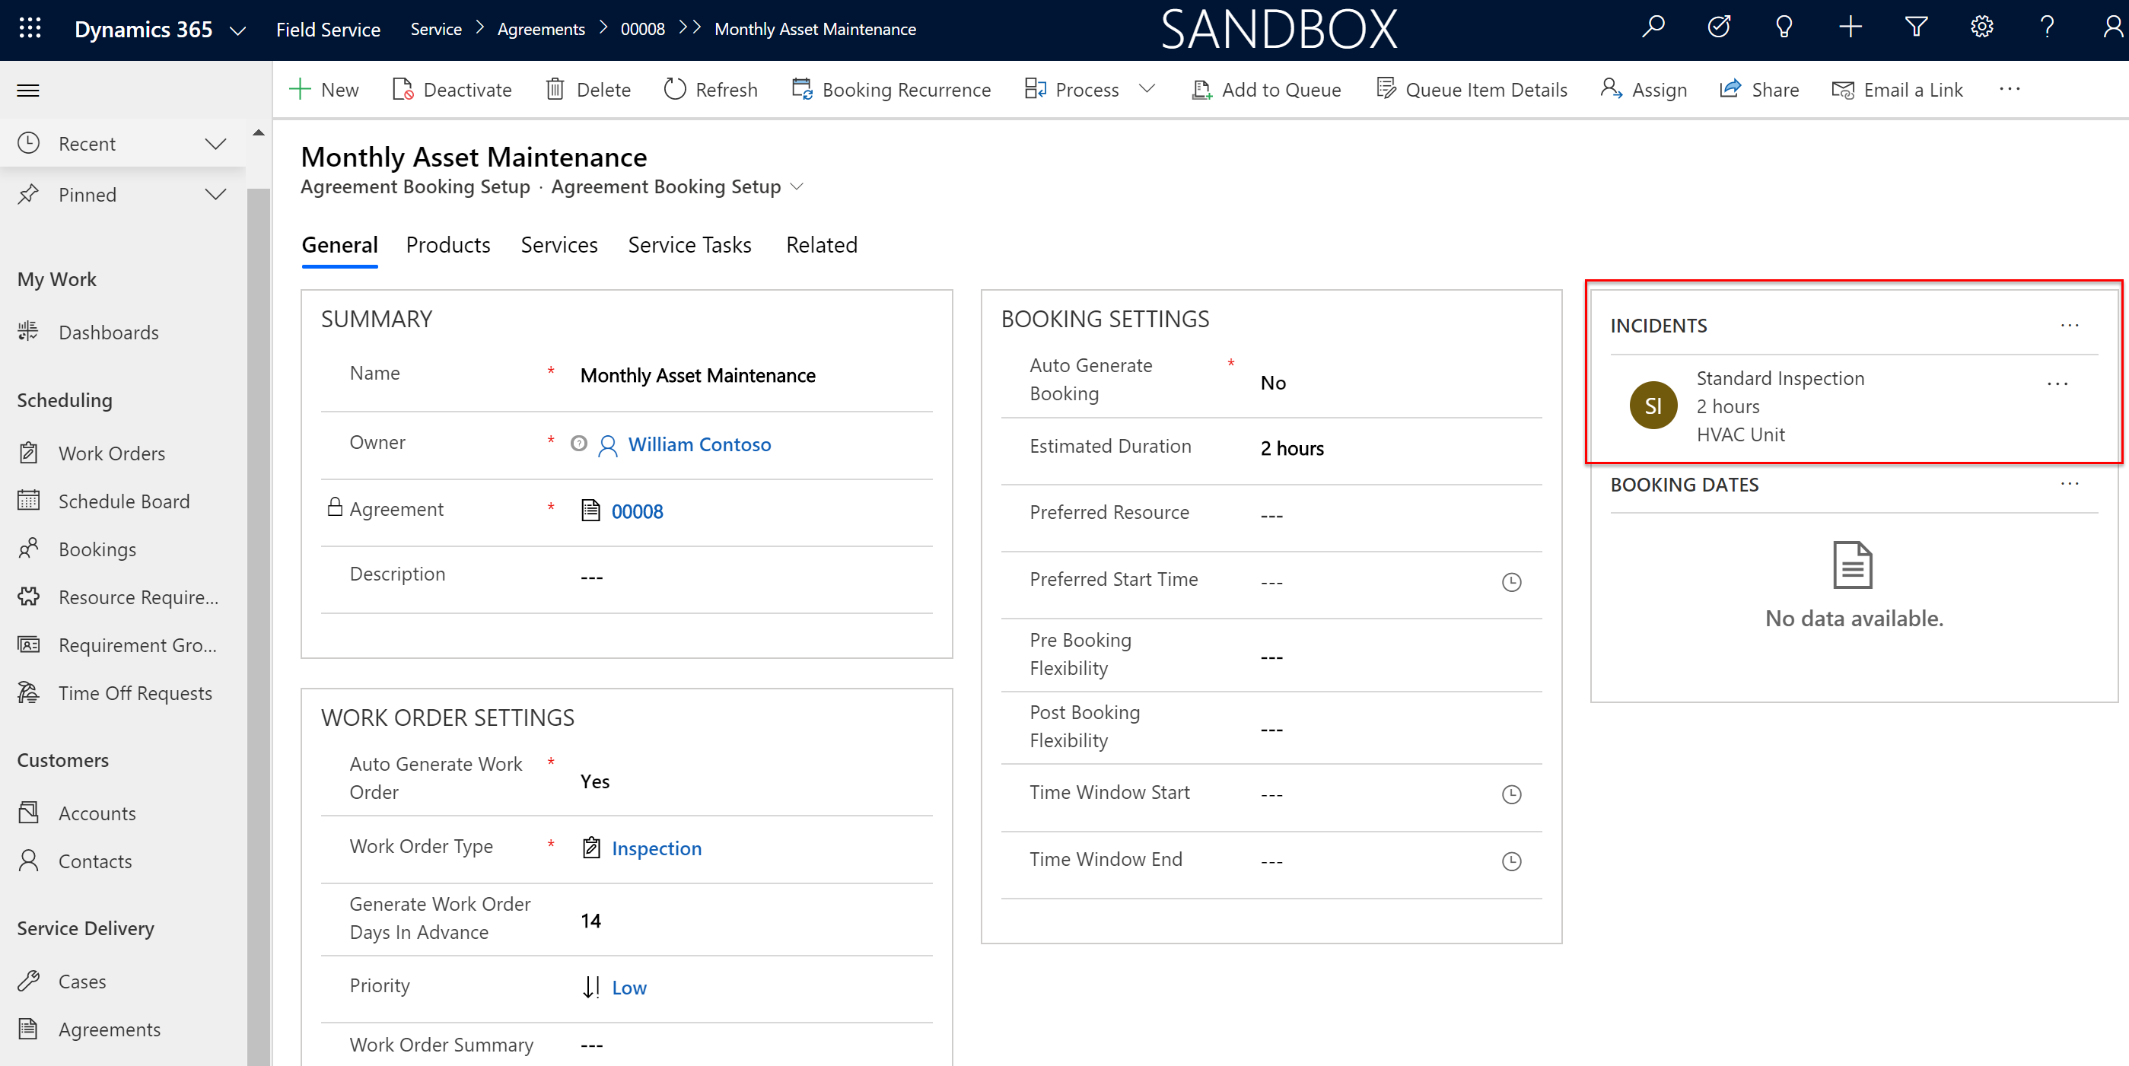Image resolution: width=2129 pixels, height=1066 pixels.
Task: Click the Agreements breadcrumb
Action: [540, 29]
